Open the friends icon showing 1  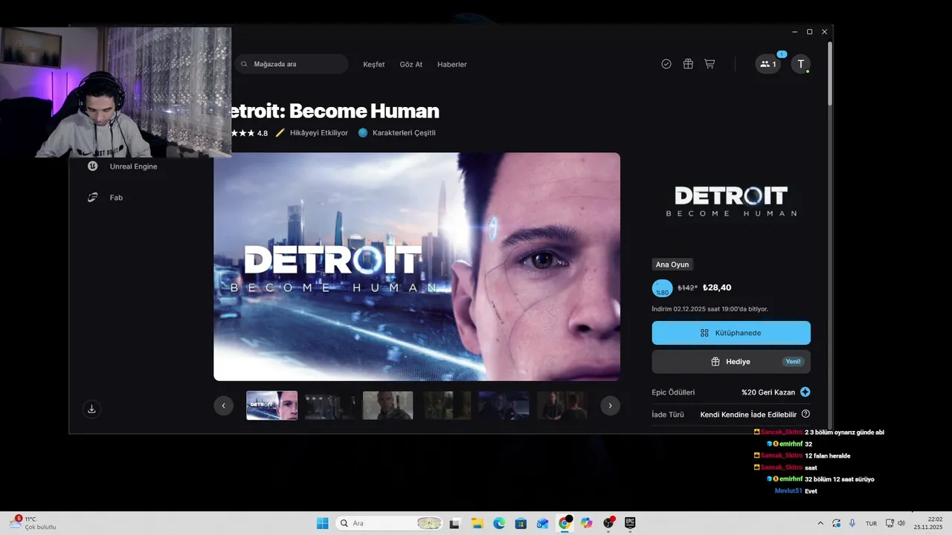768,64
